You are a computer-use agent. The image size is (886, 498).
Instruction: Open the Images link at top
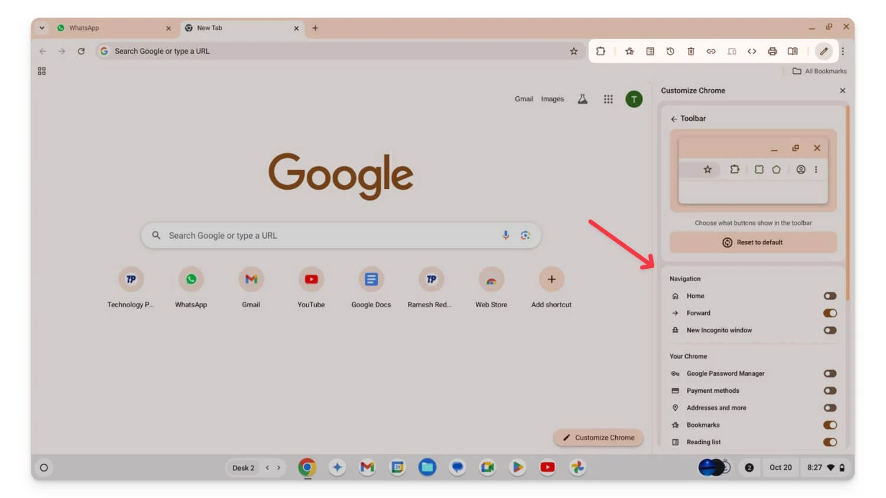click(x=552, y=99)
